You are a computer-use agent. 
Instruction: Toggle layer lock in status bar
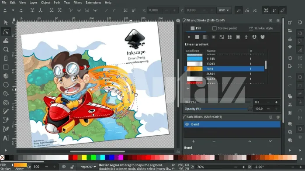coord(72,167)
